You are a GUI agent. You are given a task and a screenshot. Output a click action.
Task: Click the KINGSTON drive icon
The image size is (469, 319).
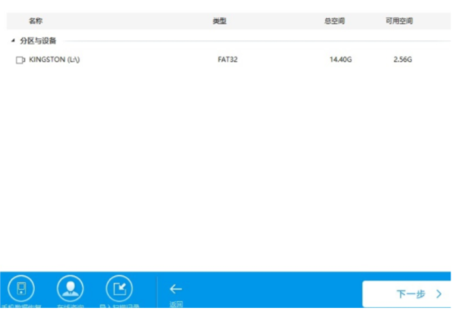click(x=20, y=60)
